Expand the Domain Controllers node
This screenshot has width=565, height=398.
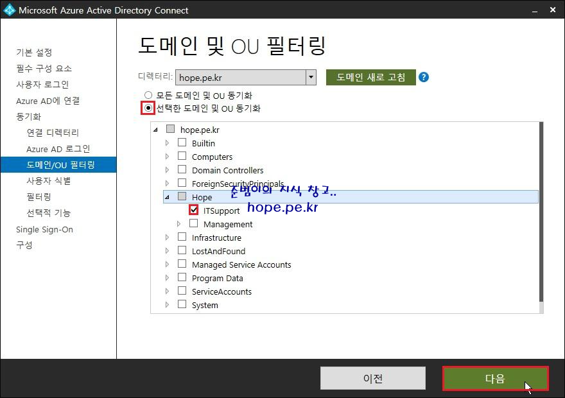pyautogui.click(x=167, y=170)
